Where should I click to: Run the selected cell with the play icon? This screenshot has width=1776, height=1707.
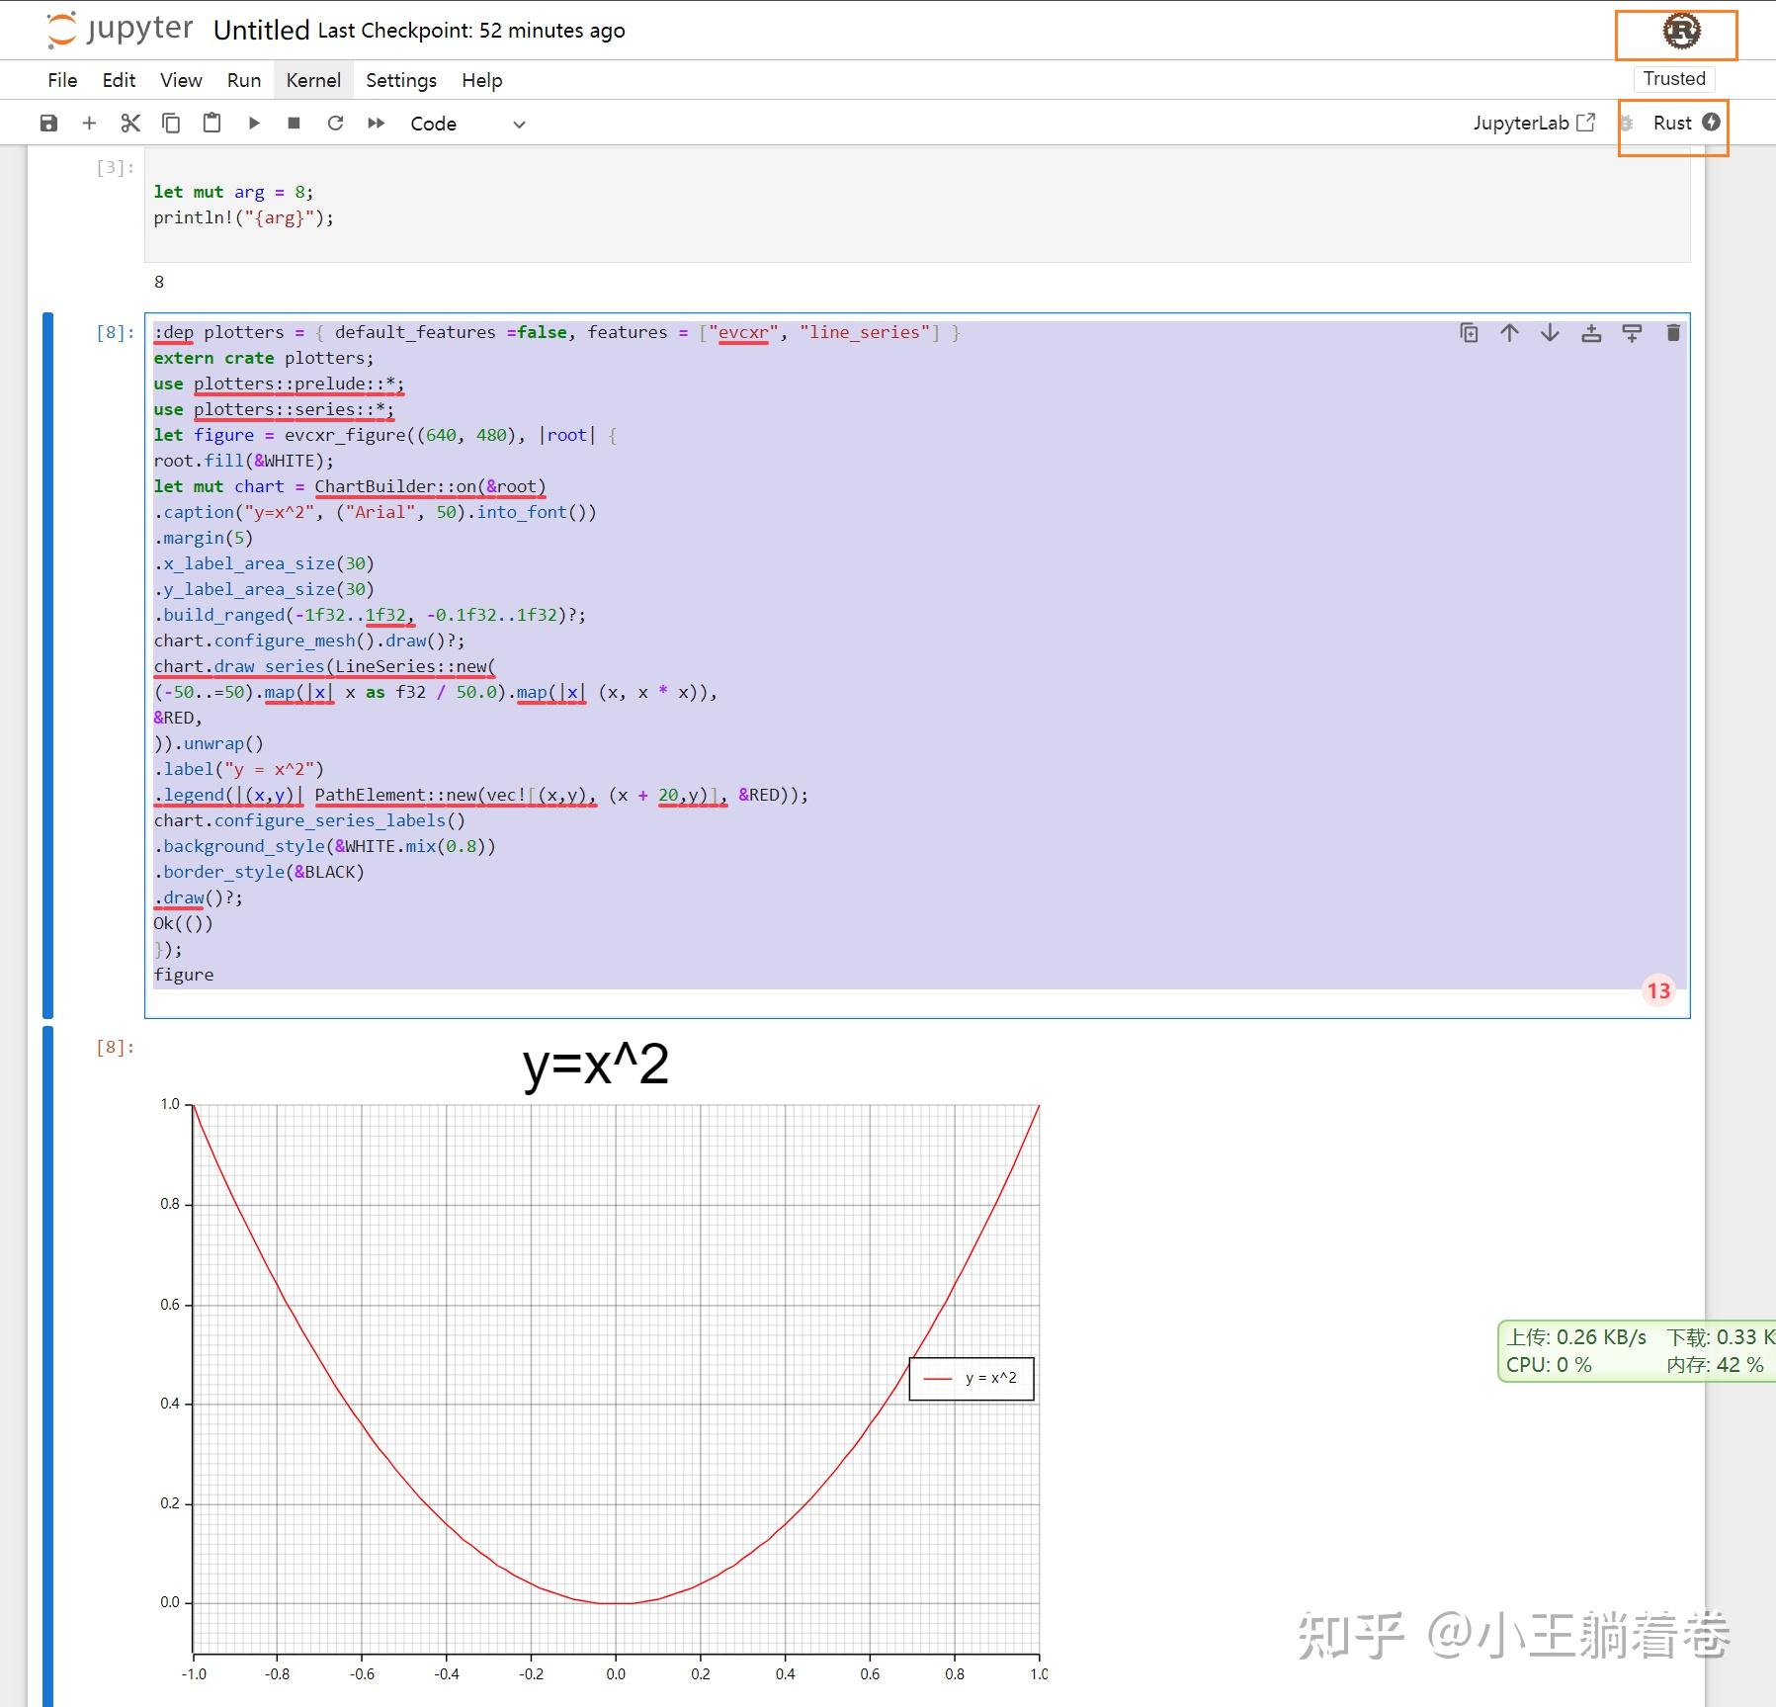[x=254, y=123]
